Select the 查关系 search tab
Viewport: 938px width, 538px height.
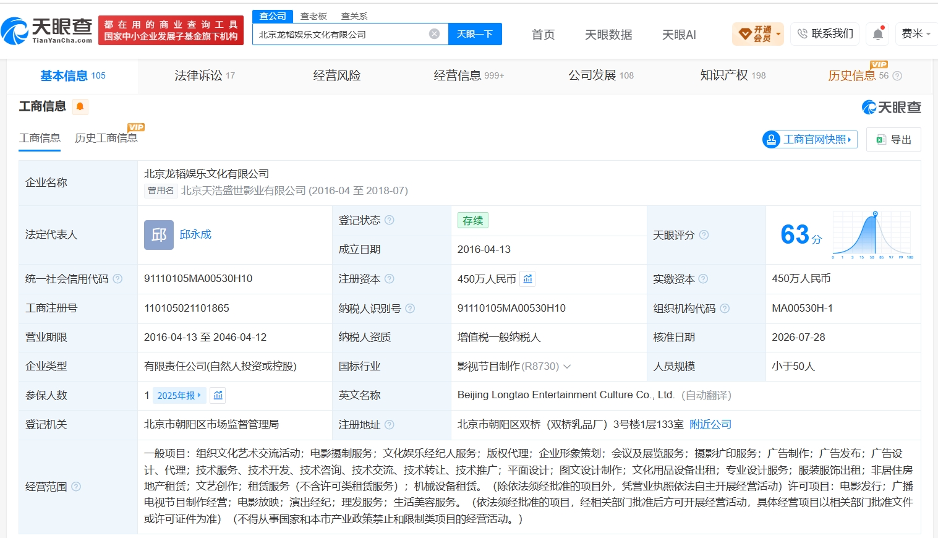[354, 16]
